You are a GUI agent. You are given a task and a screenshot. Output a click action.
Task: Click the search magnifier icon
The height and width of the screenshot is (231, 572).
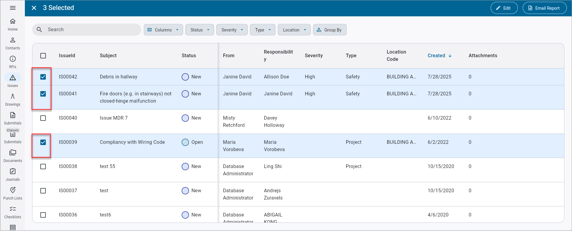(x=39, y=30)
